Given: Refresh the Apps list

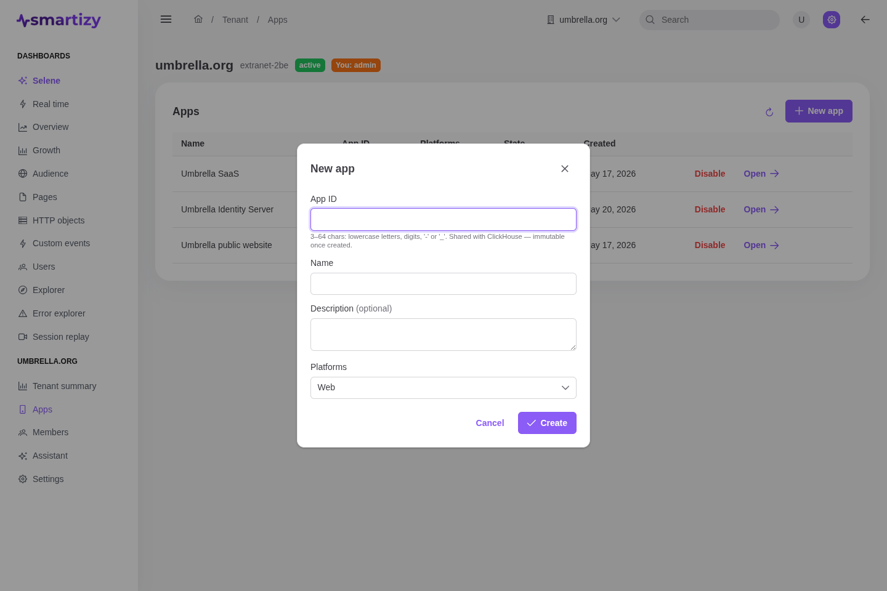Looking at the screenshot, I should (x=769, y=112).
